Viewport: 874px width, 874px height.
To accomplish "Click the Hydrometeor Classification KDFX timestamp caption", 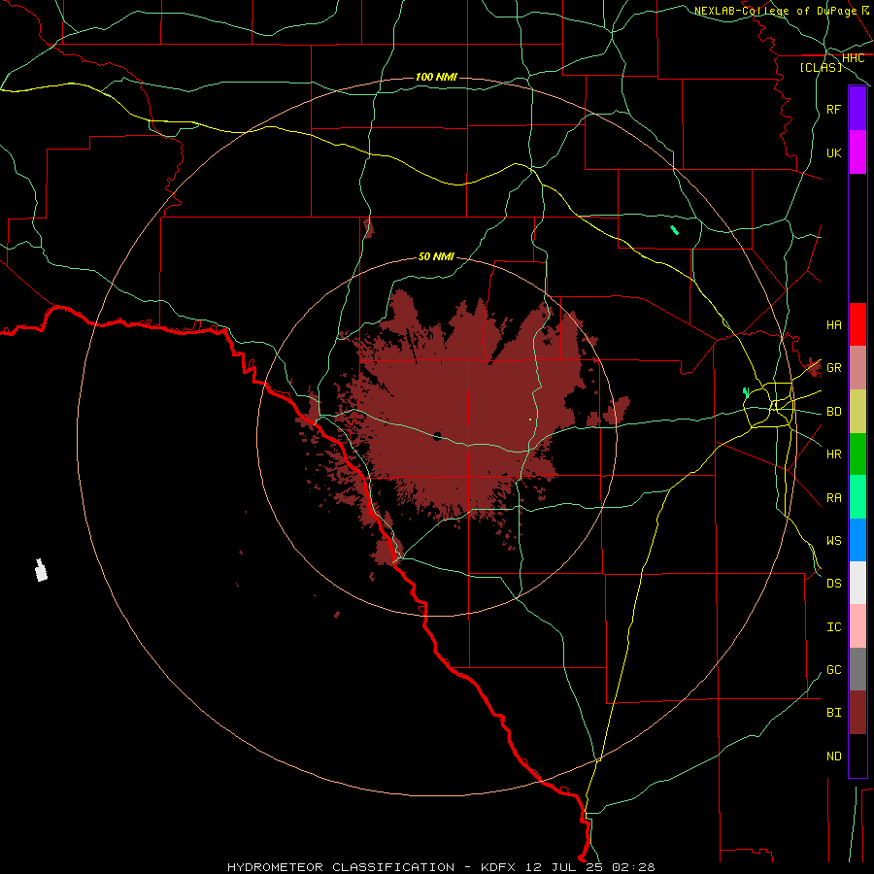I will [x=441, y=867].
